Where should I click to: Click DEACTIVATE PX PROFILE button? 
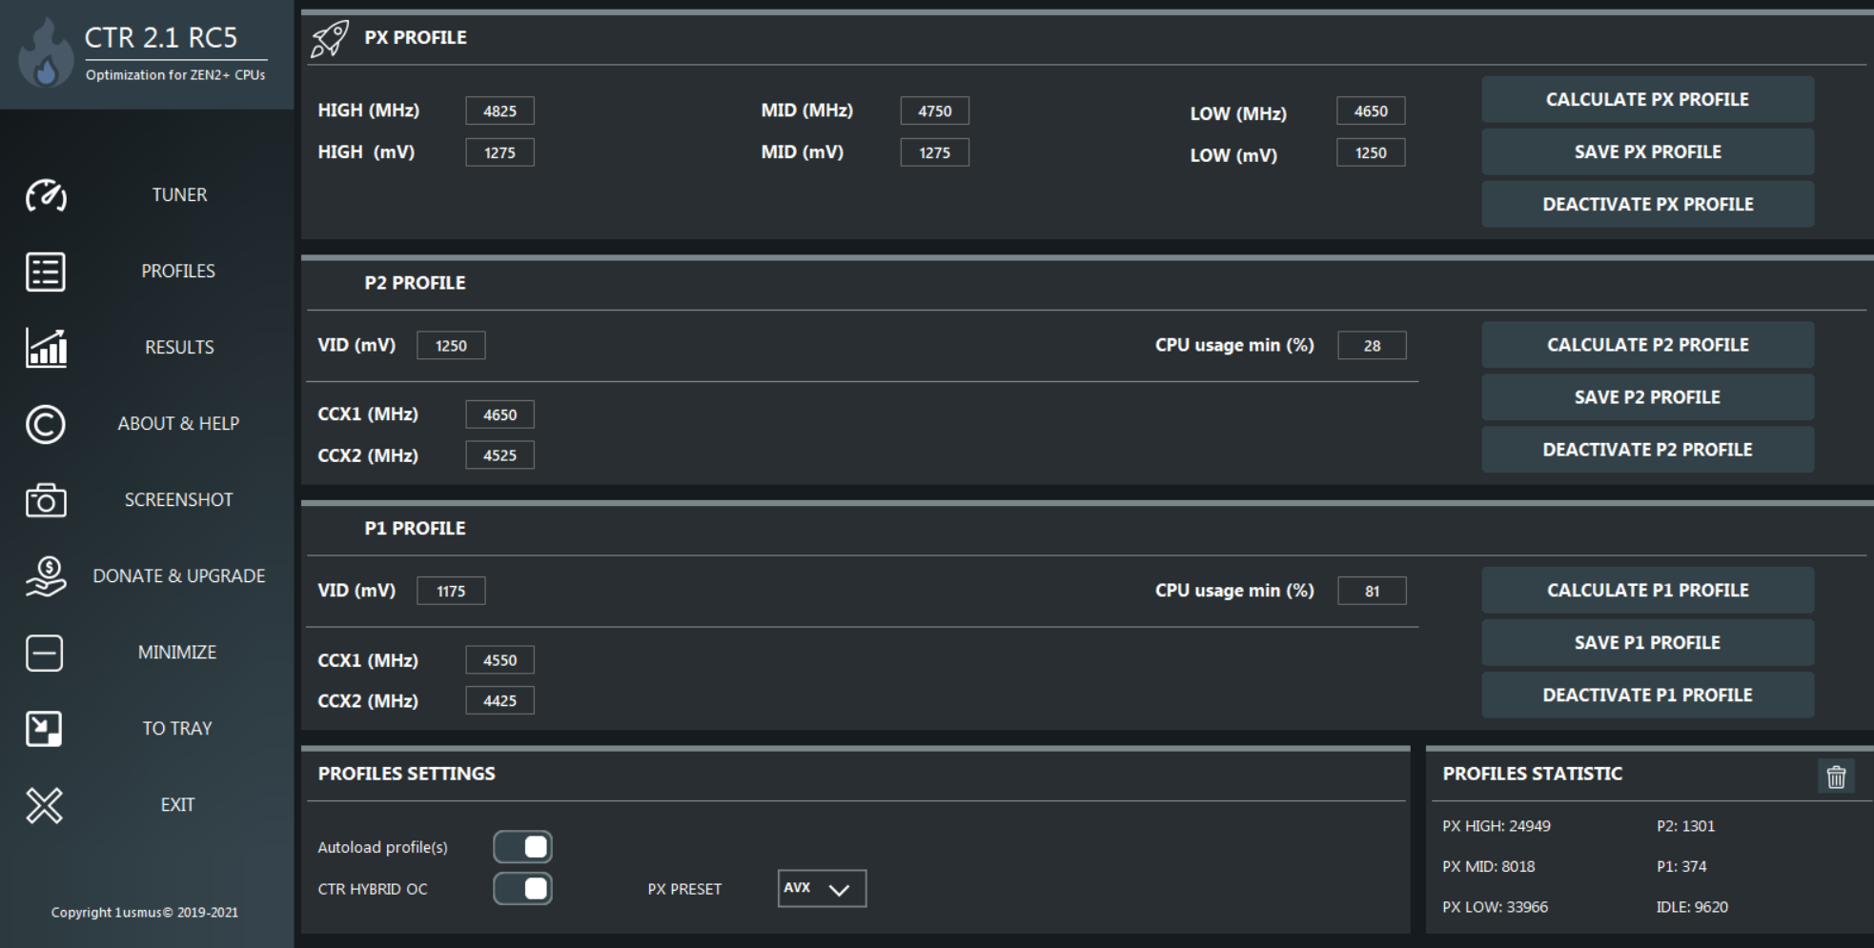point(1647,204)
